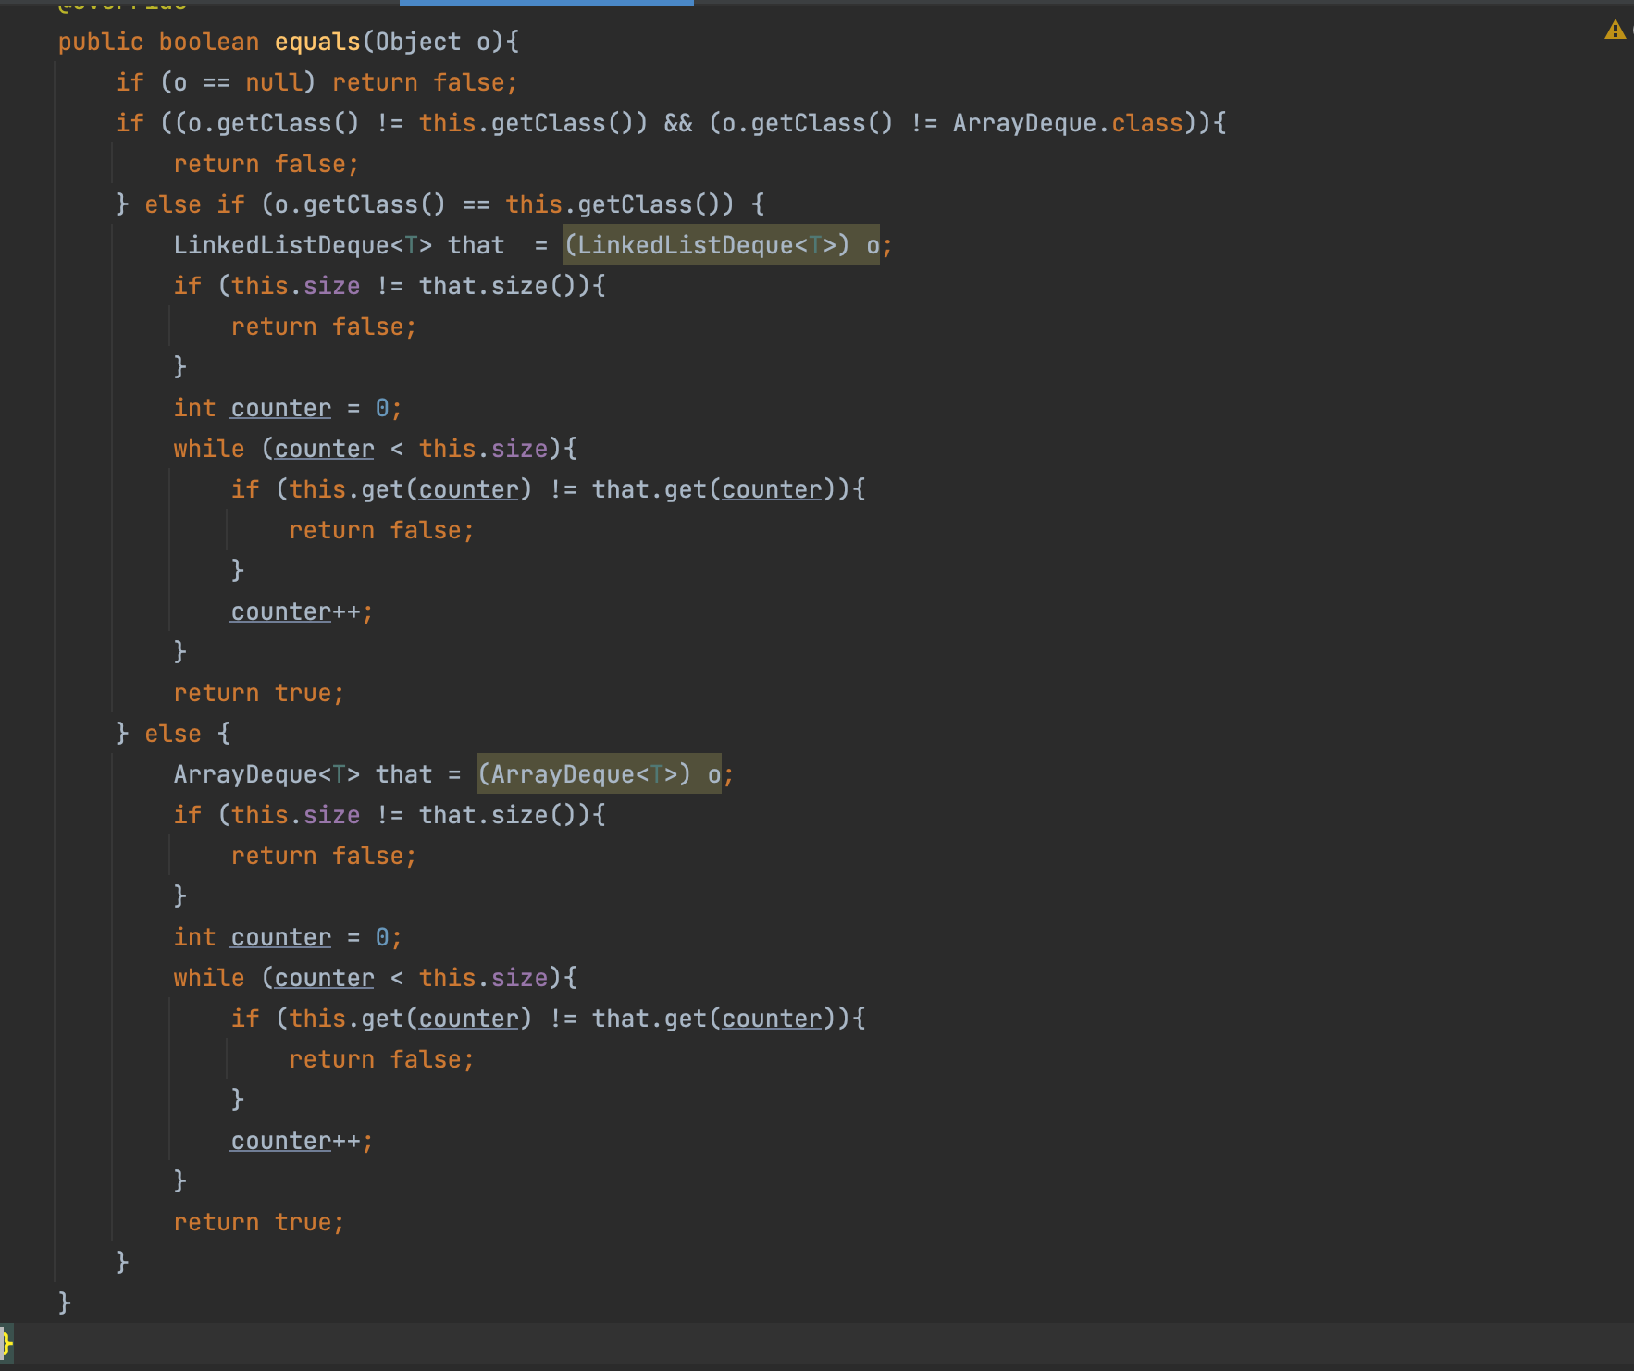Click the second 'counter++;' statement
This screenshot has width=1634, height=1371.
(x=301, y=1141)
